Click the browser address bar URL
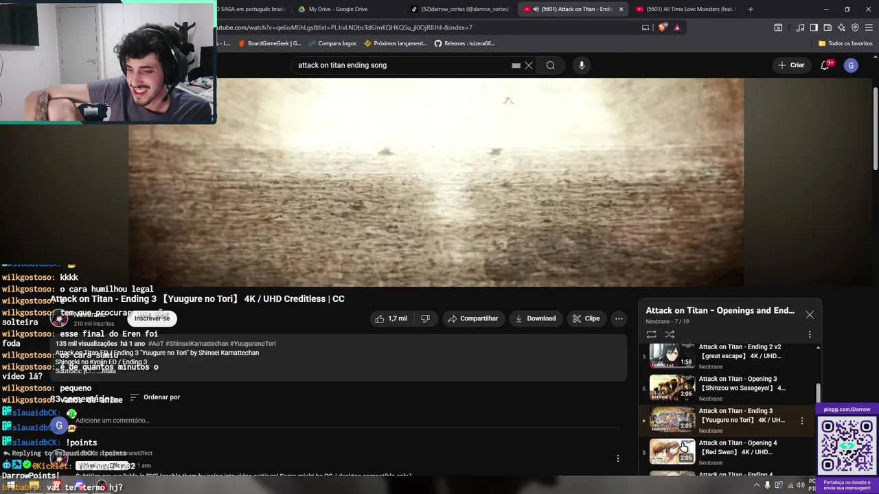Viewport: 879px width, 494px height. tap(343, 27)
